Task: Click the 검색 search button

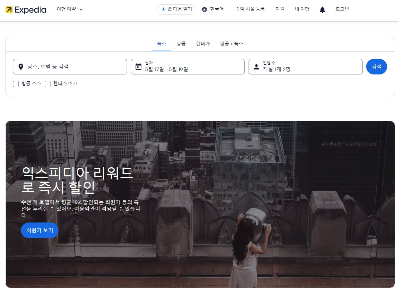Action: pos(377,66)
